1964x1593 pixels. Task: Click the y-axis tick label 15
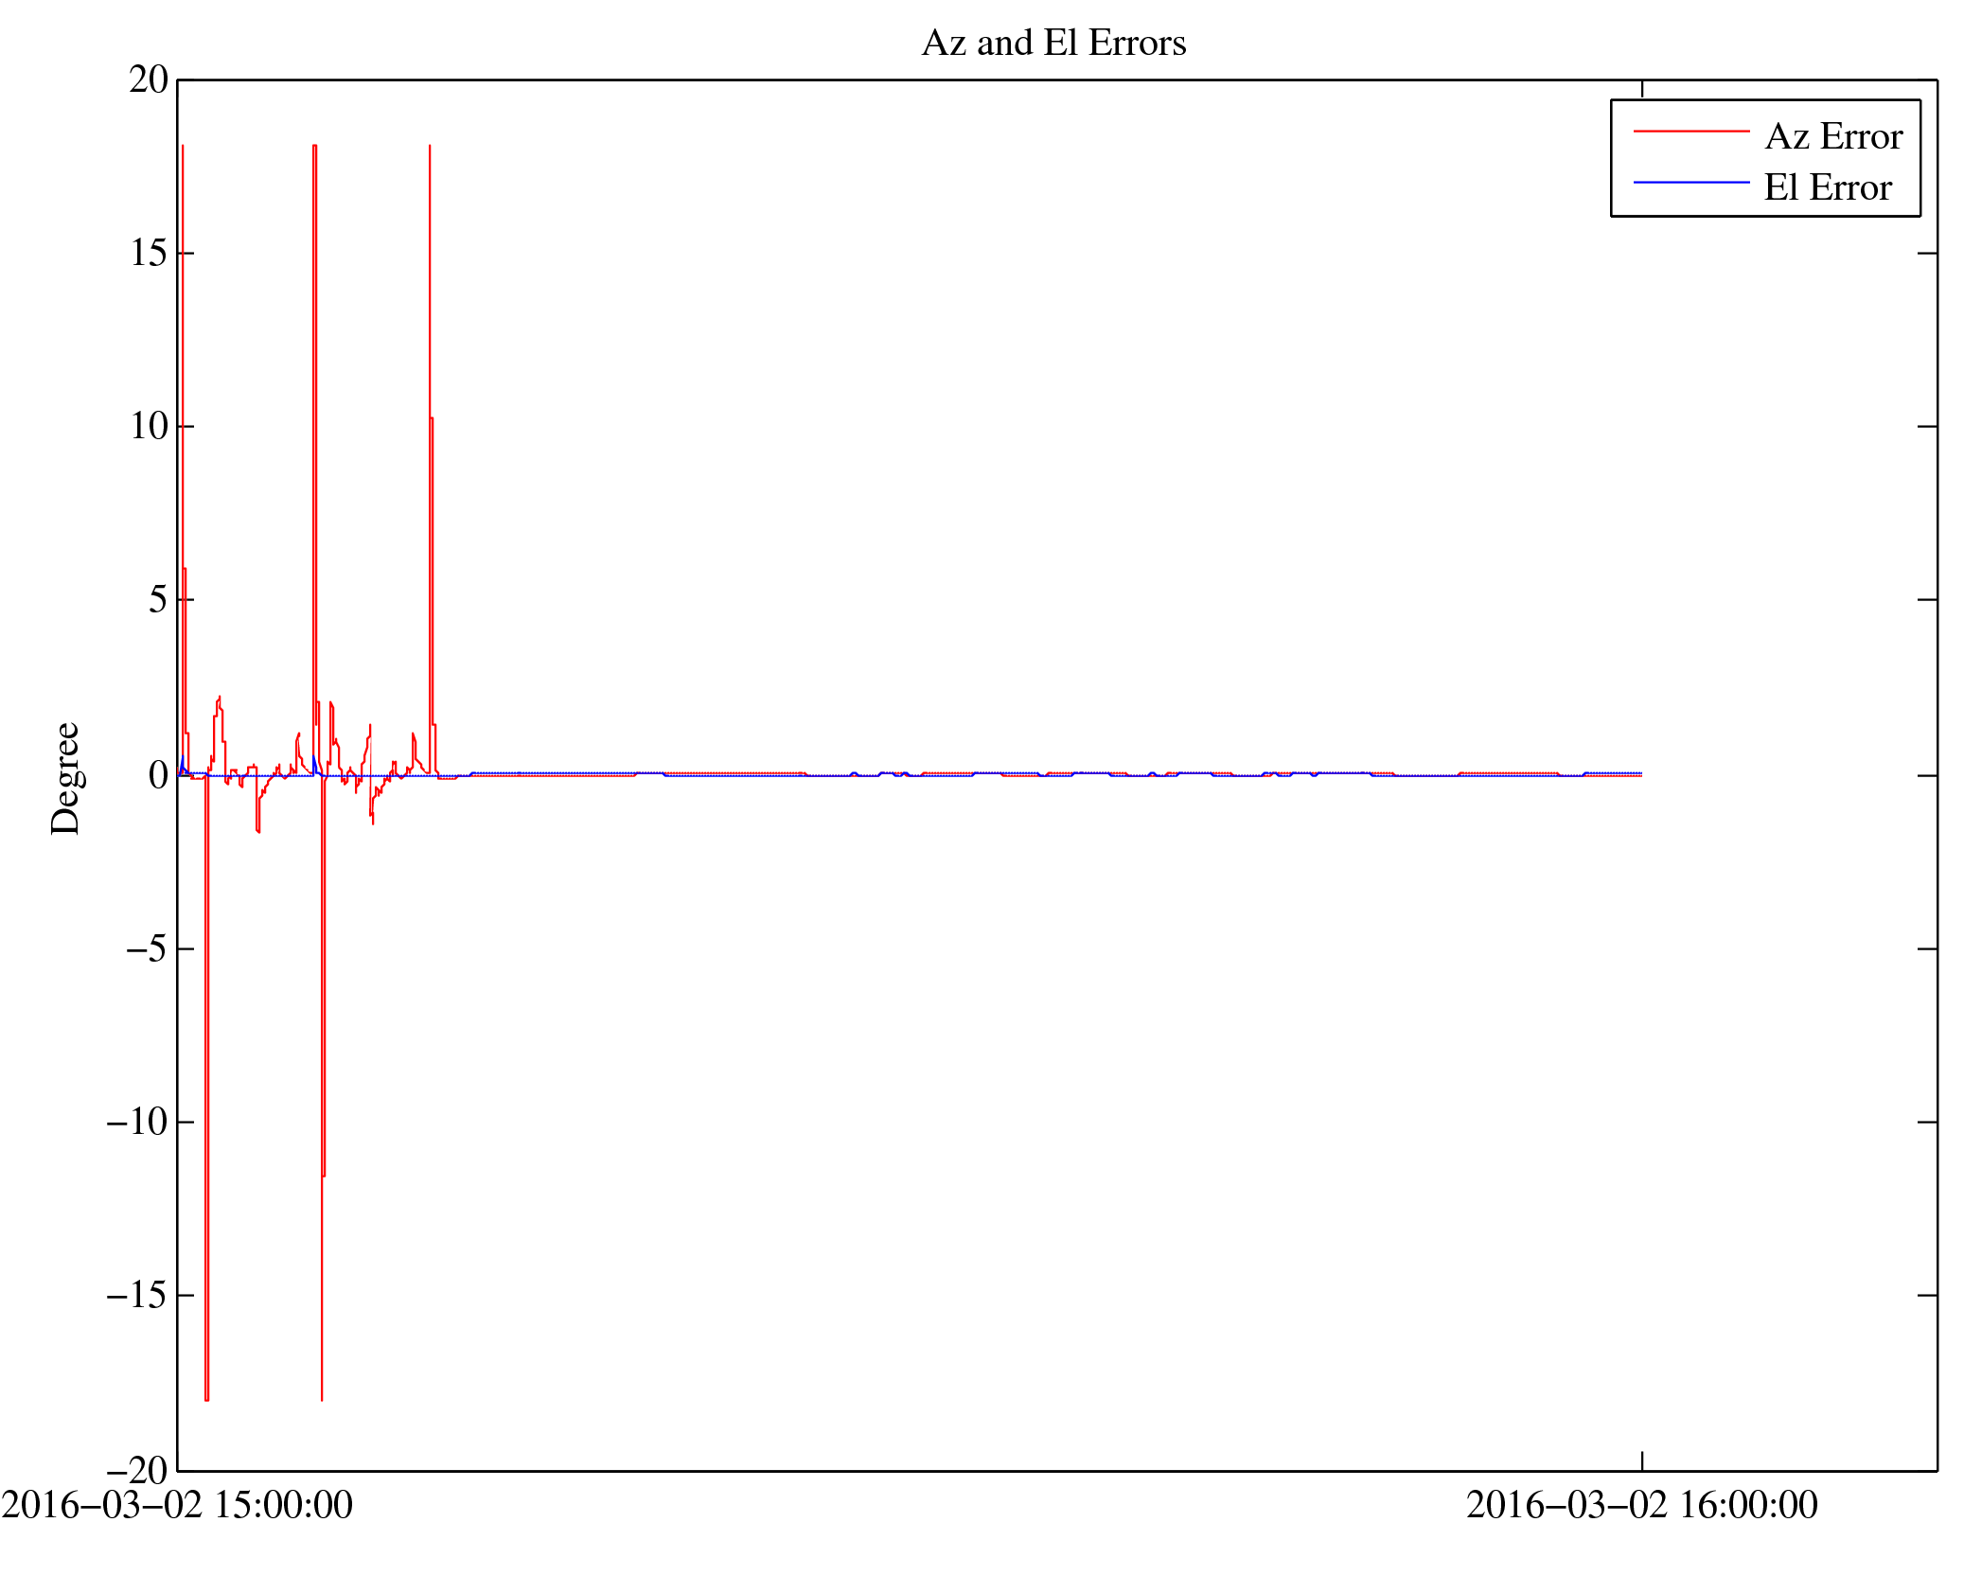[x=149, y=254]
